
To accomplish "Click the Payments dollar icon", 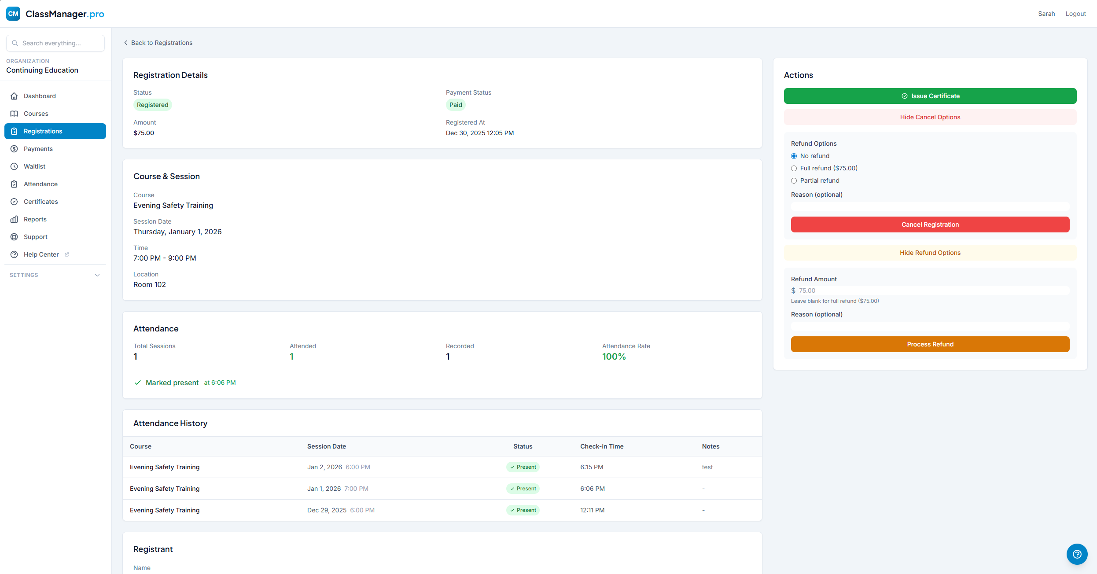I will (x=14, y=149).
